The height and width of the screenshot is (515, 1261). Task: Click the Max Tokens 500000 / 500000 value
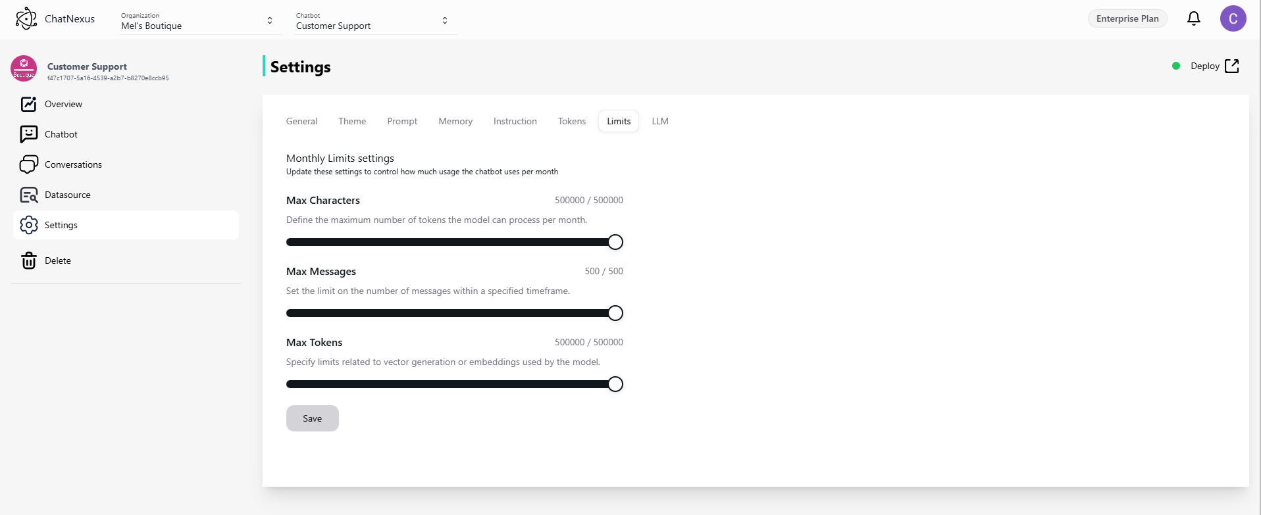pos(589,342)
